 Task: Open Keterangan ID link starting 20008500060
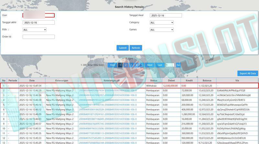(108, 100)
